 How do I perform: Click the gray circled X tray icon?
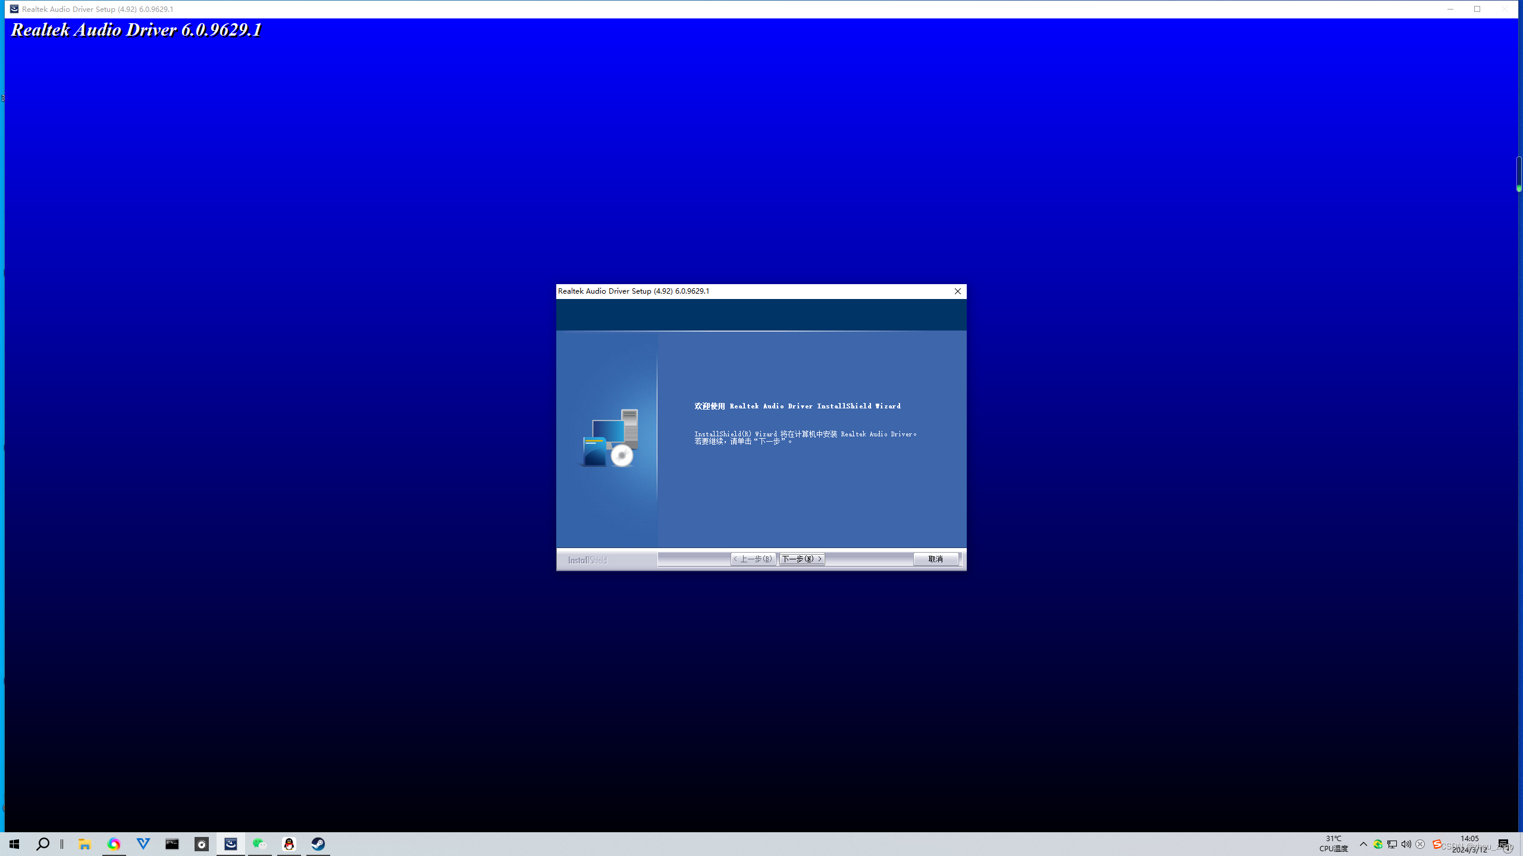pyautogui.click(x=1420, y=844)
